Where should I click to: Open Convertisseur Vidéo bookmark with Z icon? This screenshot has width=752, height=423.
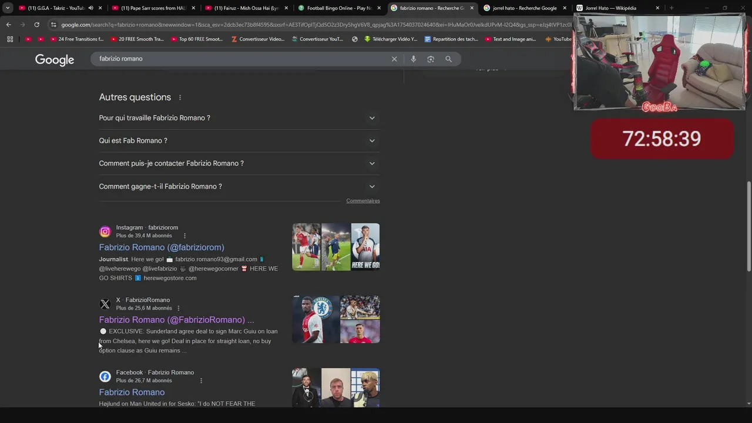pyautogui.click(x=258, y=39)
